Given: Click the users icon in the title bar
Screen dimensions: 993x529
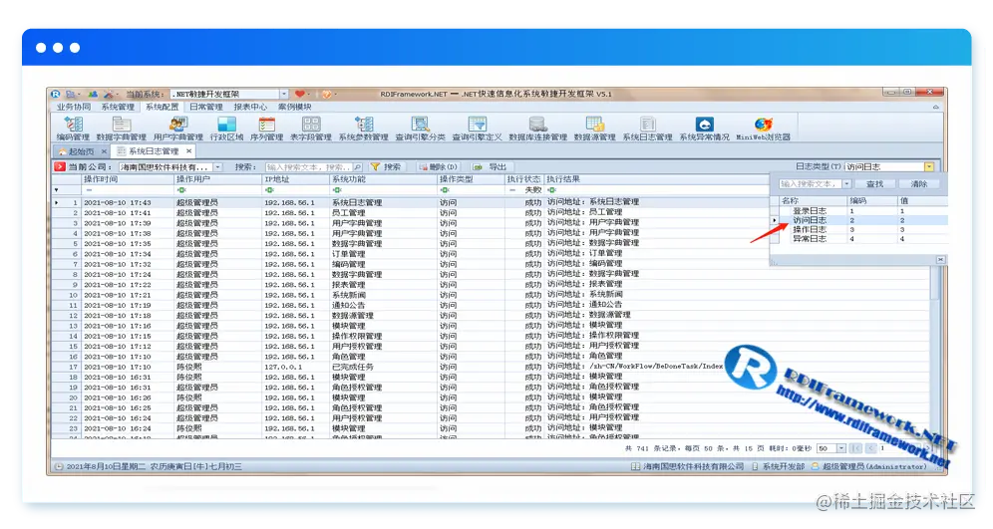Looking at the screenshot, I should point(93,94).
